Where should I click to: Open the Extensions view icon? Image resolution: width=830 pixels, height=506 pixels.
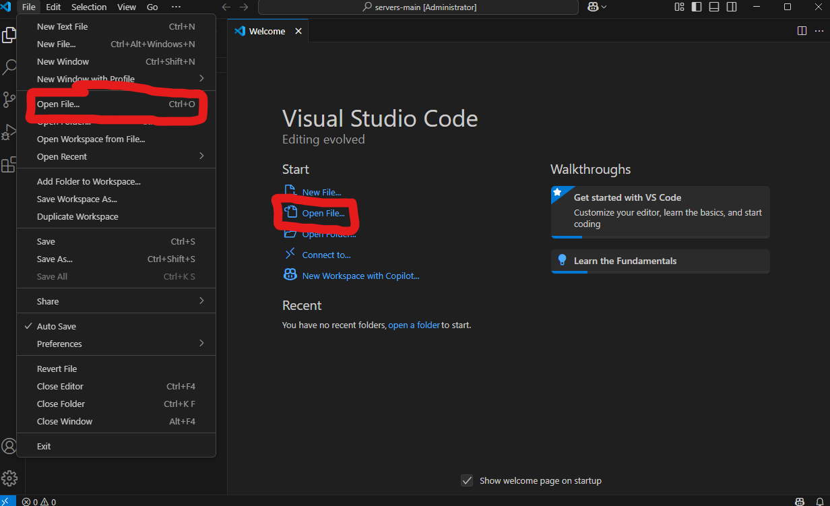pyautogui.click(x=9, y=164)
